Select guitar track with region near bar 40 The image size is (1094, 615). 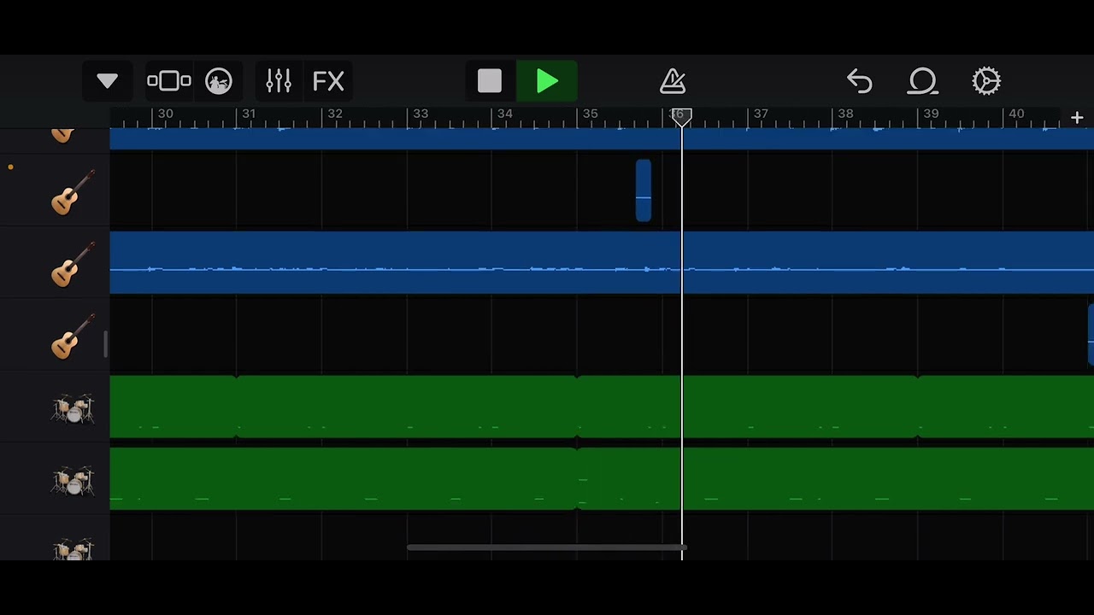coord(73,336)
